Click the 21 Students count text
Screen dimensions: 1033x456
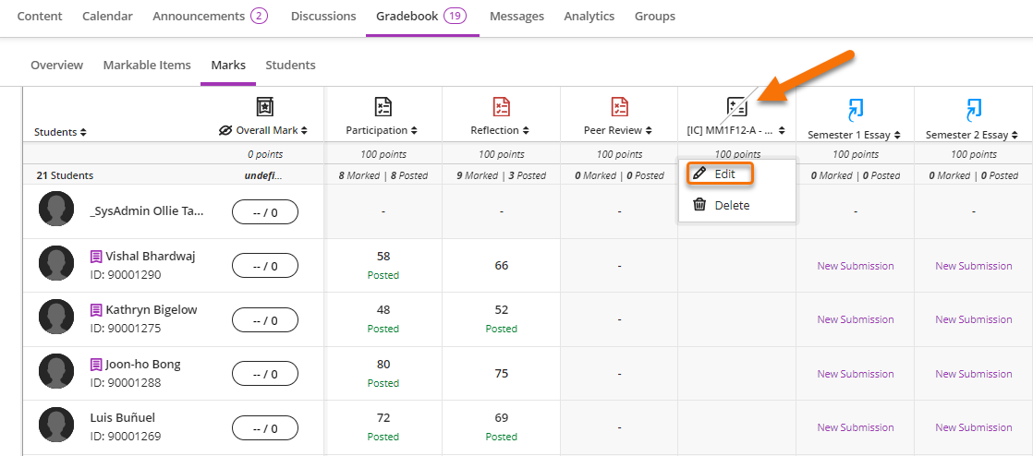coord(65,175)
